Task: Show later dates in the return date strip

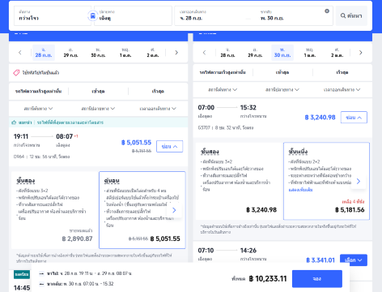Action: [x=361, y=53]
